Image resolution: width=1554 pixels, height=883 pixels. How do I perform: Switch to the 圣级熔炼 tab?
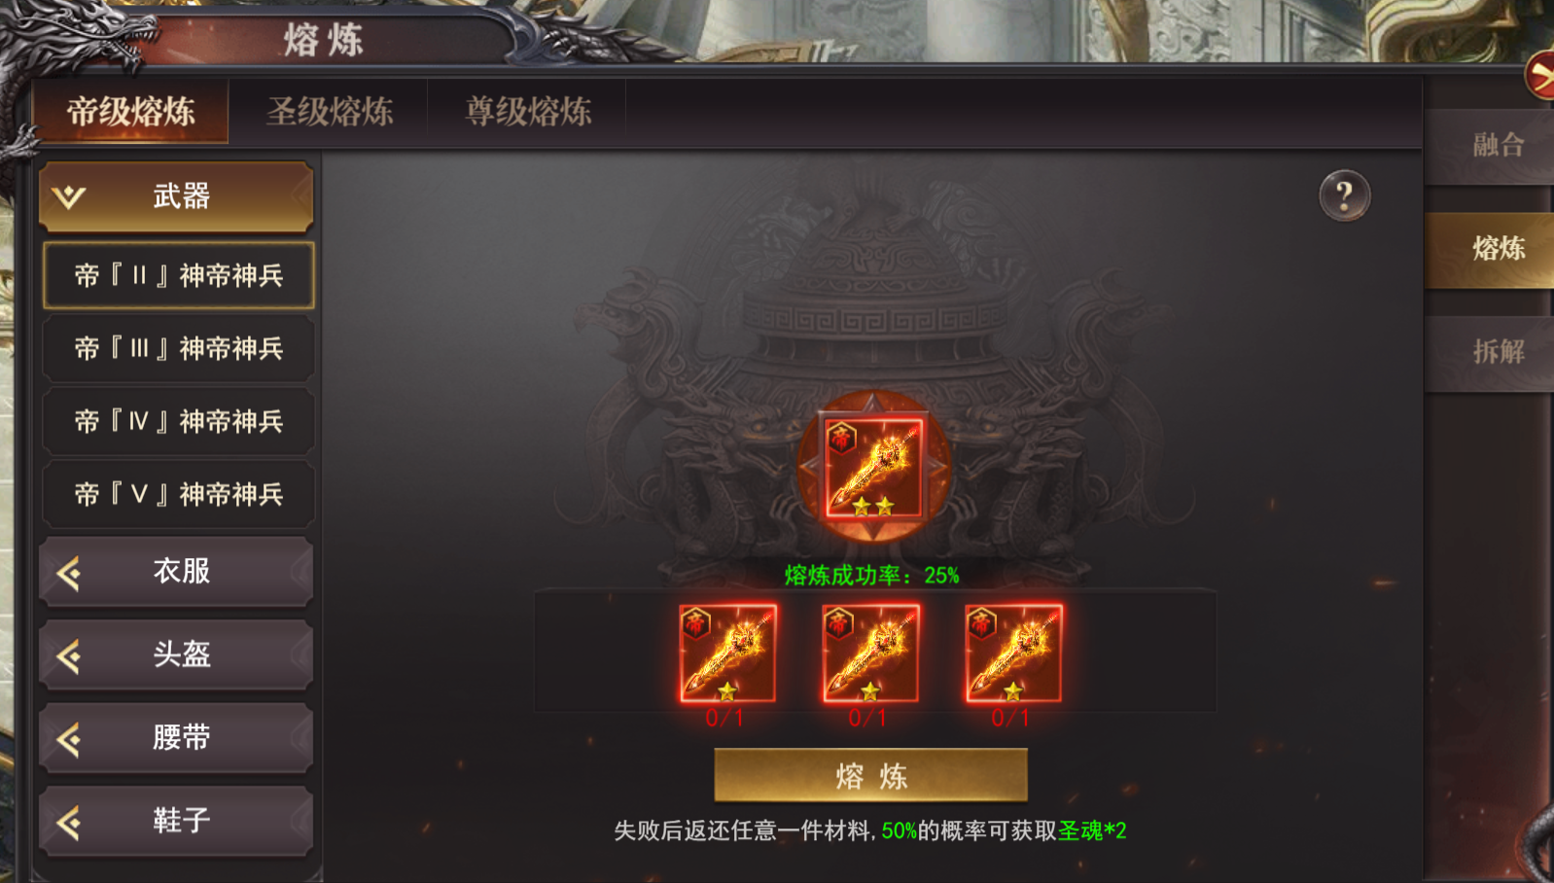(330, 112)
